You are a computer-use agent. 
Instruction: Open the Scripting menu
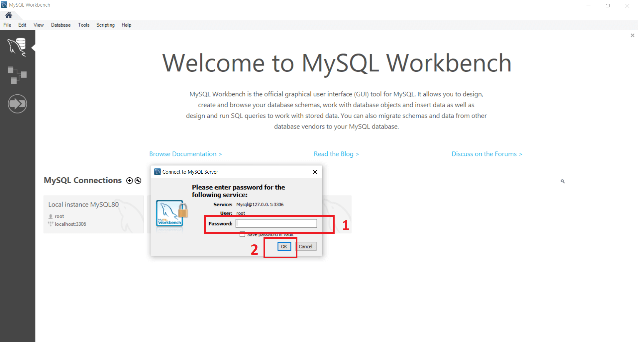(x=105, y=25)
